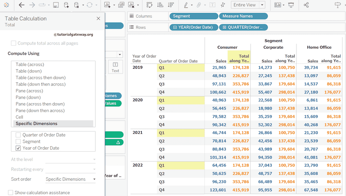The height and width of the screenshot is (196, 346).
Task: Click the Presentation Mode icon
Action: 291,5
